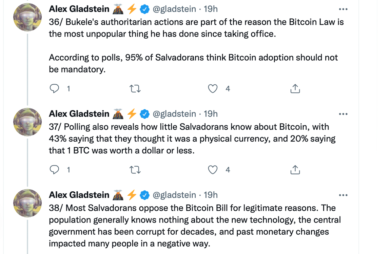390x254 pixels.
Task: Click the avatar beside tweet 36
Action: (27, 17)
